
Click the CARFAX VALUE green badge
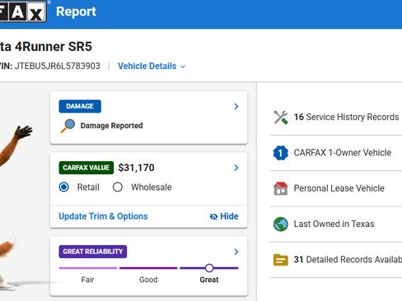point(86,168)
